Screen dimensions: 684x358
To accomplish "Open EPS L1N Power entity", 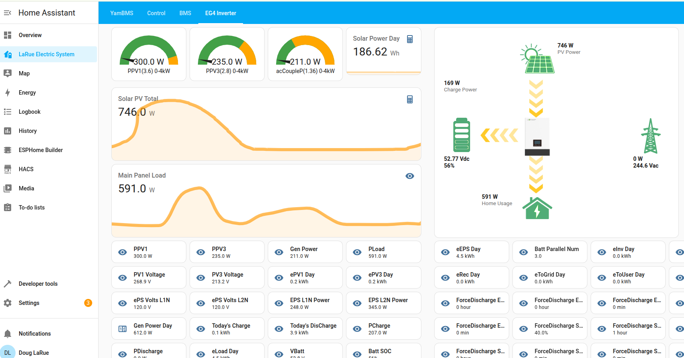I will click(305, 303).
